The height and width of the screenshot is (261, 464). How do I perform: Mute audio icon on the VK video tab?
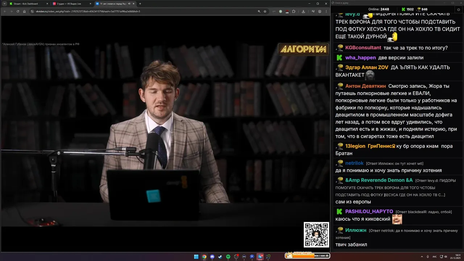(129, 4)
